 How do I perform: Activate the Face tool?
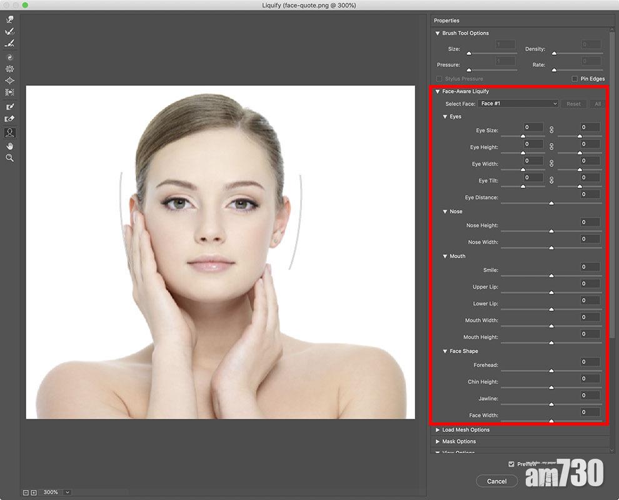(x=9, y=132)
